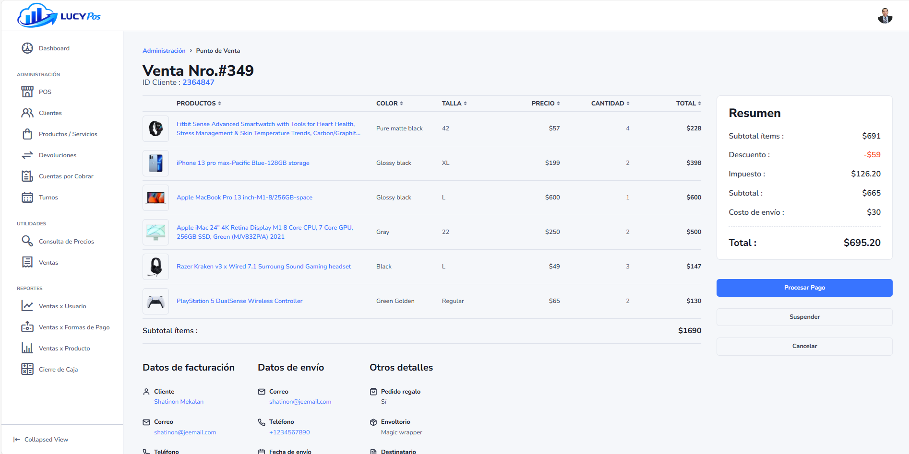
Task: Open the customer ID 2364847 link
Action: click(198, 82)
